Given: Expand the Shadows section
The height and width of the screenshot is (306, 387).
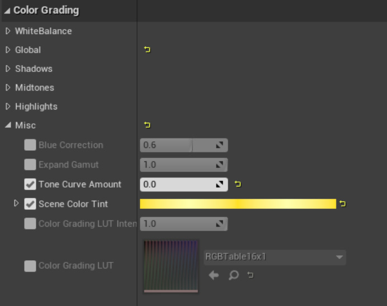Looking at the screenshot, I should (x=8, y=69).
